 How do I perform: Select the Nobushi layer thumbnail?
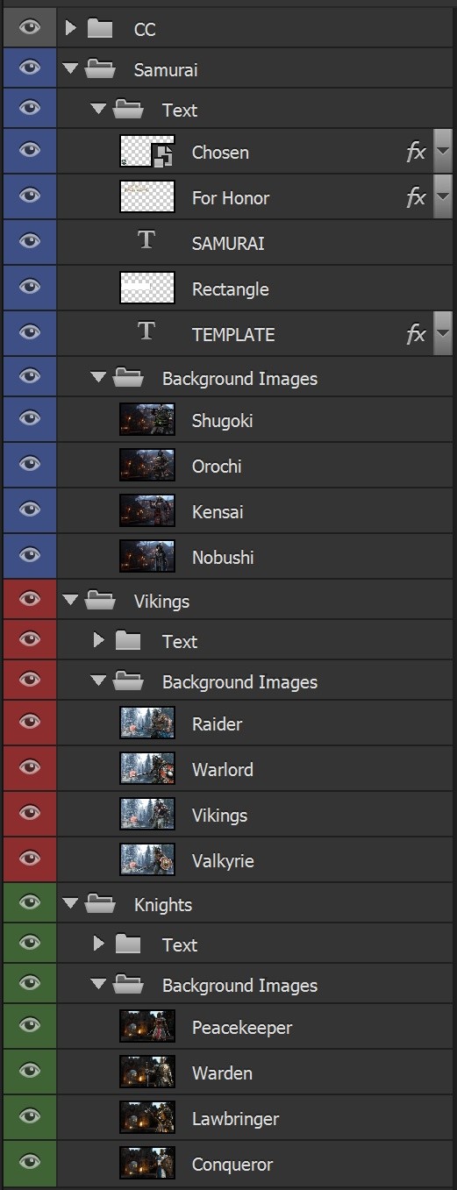(x=147, y=557)
